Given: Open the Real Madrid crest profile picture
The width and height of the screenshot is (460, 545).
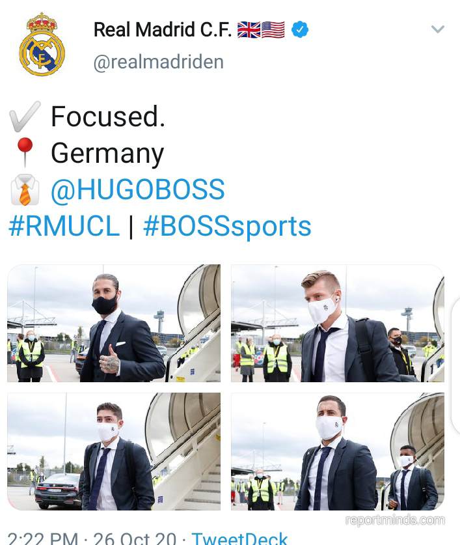Looking at the screenshot, I should tap(42, 44).
